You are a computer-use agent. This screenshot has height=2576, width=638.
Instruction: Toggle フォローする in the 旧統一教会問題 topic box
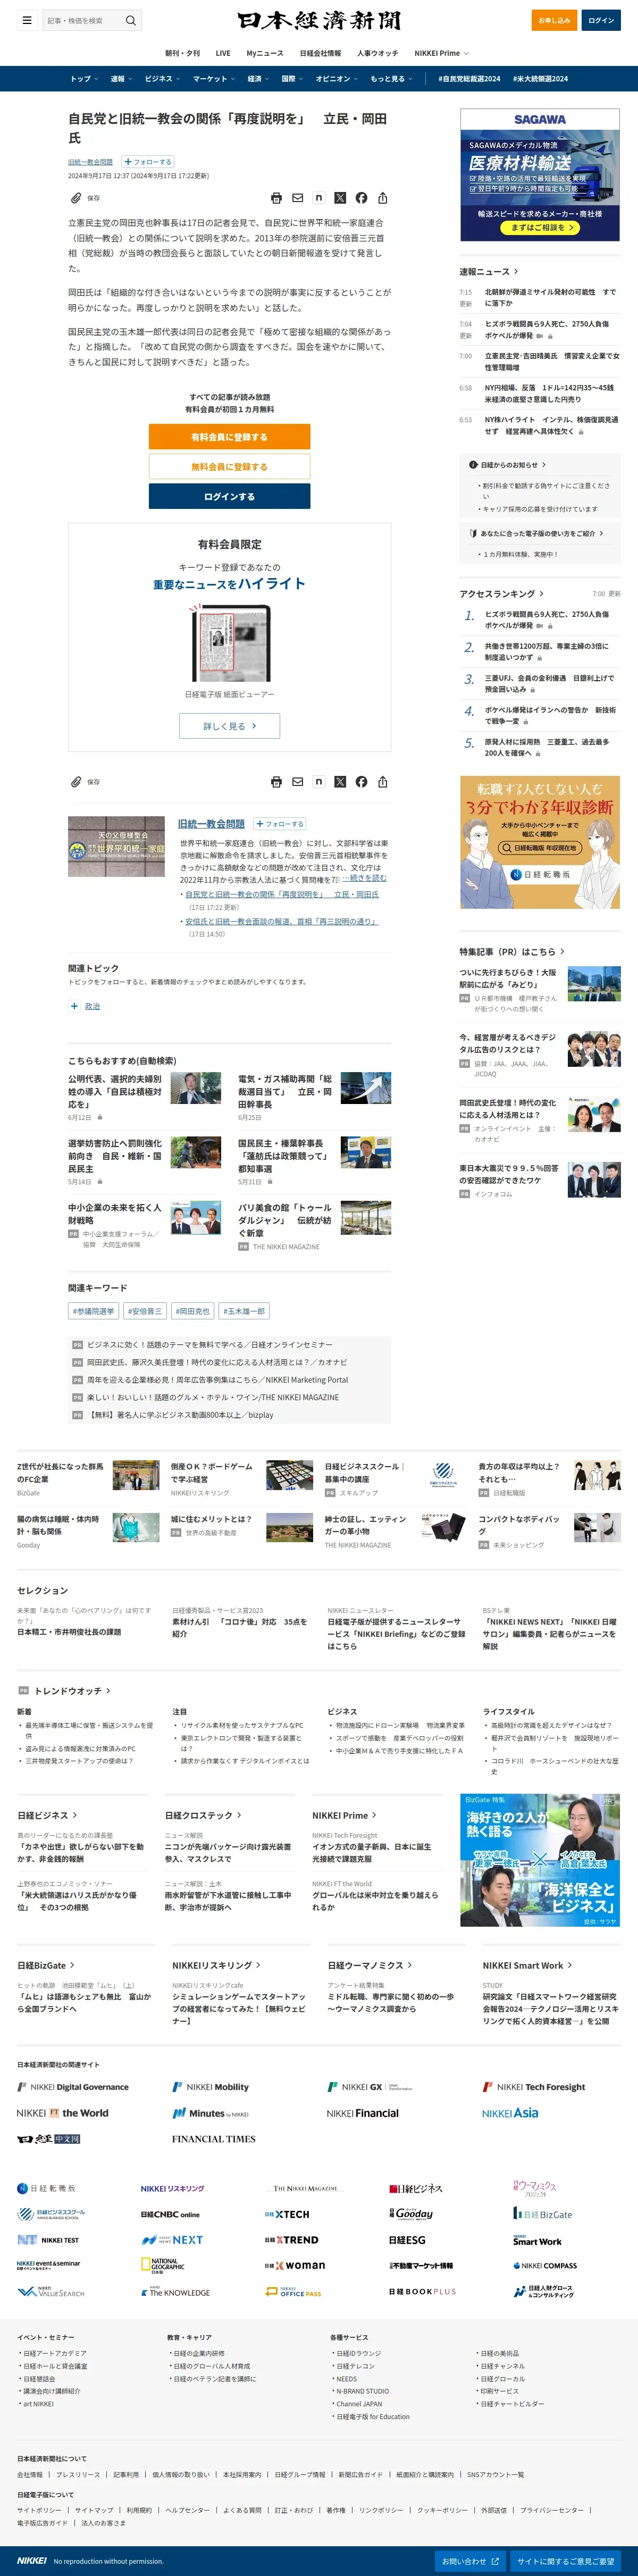point(279,824)
